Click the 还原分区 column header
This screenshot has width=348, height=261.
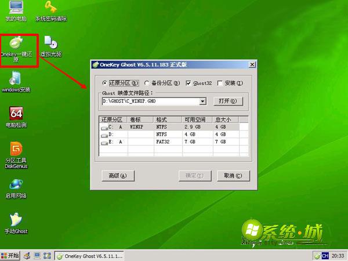[113, 119]
